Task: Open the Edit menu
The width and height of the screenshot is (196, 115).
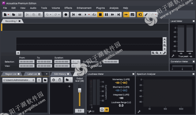Action: point(13,8)
